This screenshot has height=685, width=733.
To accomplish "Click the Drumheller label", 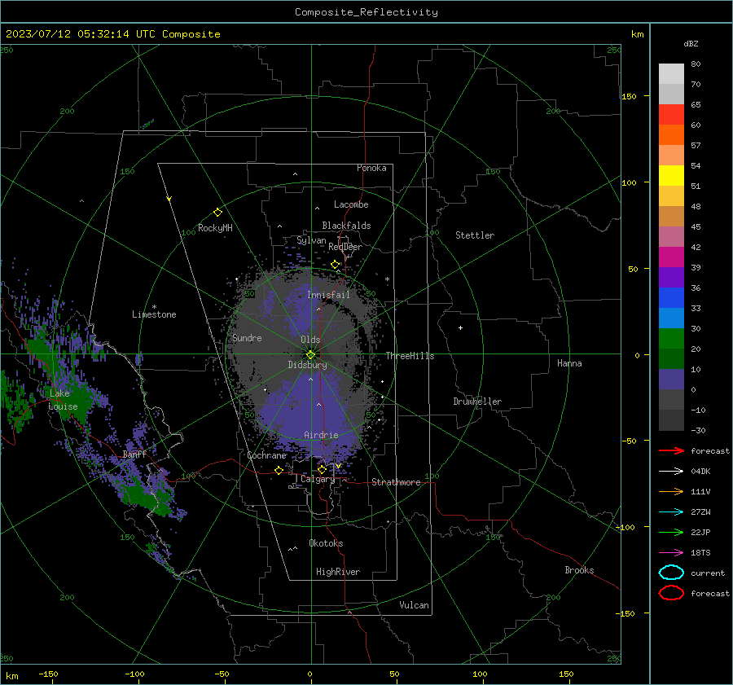I will click(477, 402).
